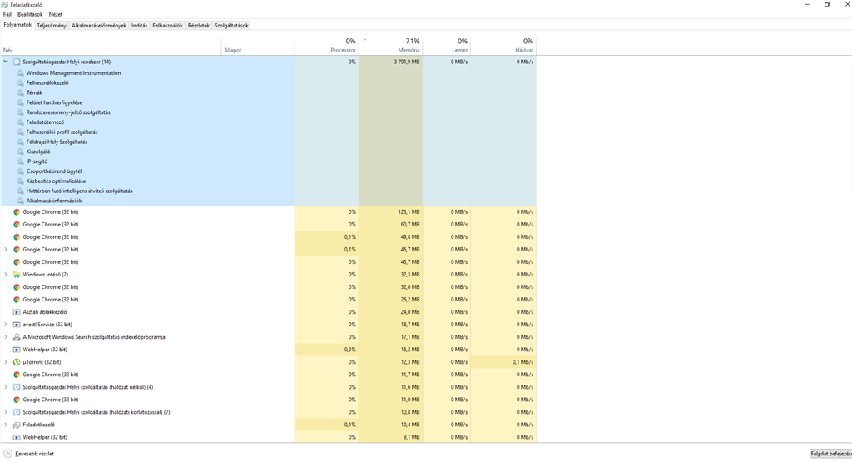This screenshot has height=462, width=852.
Task: Open the Szolgáltatások tab
Action: (231, 26)
